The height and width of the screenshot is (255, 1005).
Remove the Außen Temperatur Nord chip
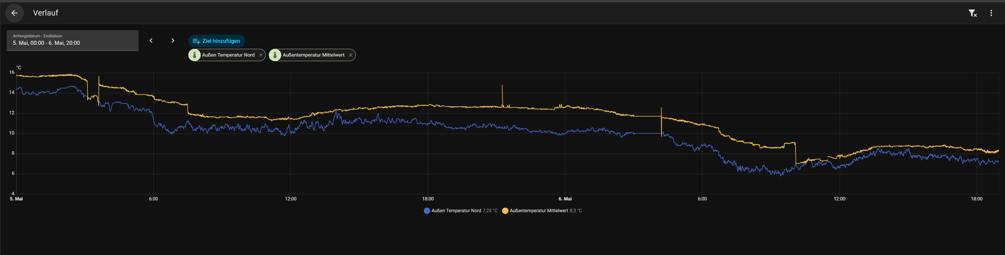261,55
